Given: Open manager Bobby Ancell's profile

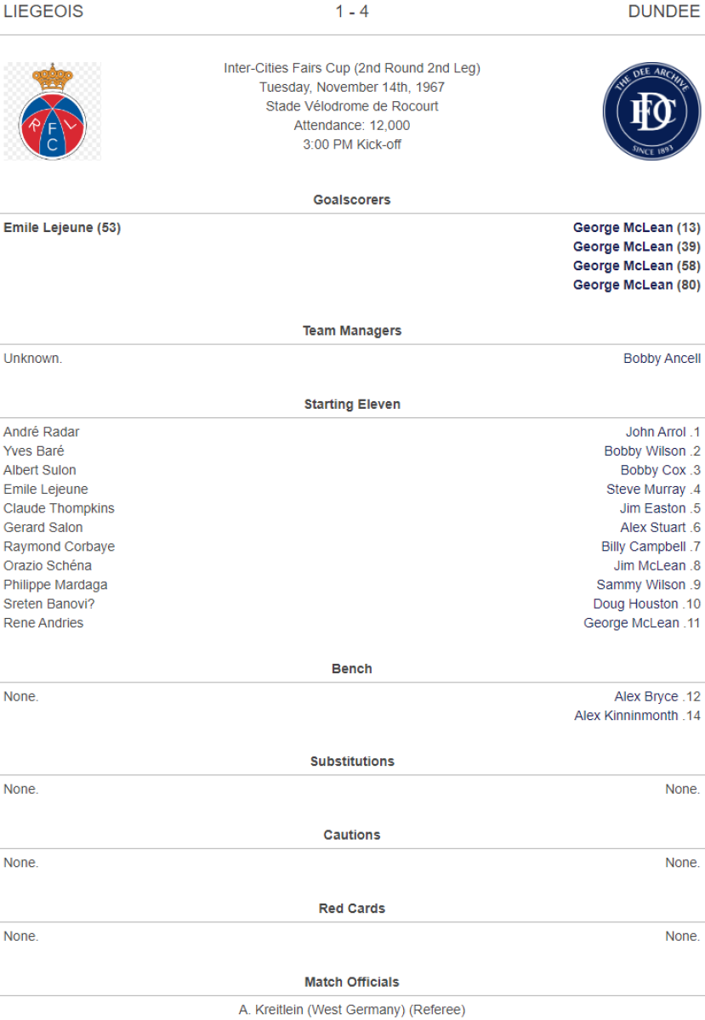Looking at the screenshot, I should [x=662, y=359].
